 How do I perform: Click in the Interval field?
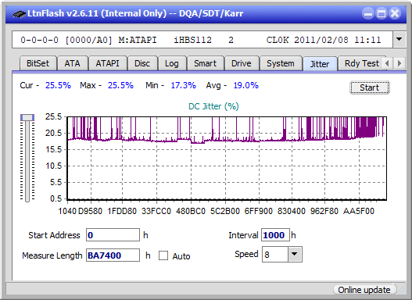pos(275,235)
